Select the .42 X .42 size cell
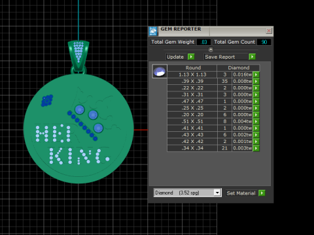The image size is (314, 235). [x=192, y=142]
